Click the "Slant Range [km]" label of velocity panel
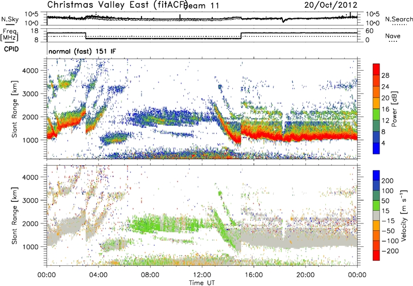Viewport: 413px width, 286px height. (14, 216)
